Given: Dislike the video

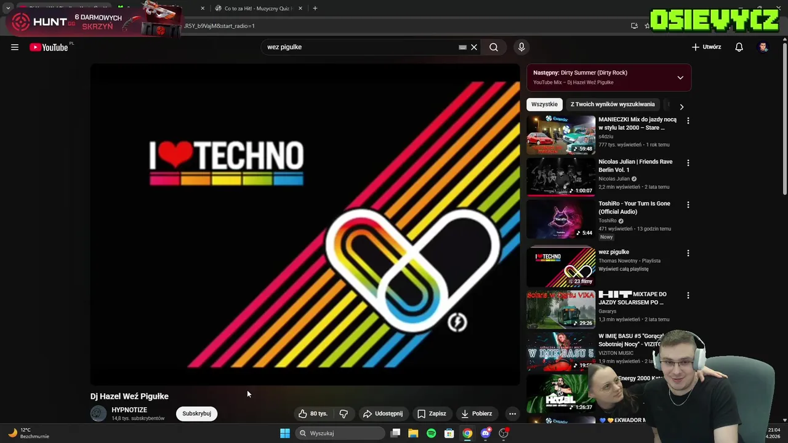Looking at the screenshot, I should click(x=344, y=413).
